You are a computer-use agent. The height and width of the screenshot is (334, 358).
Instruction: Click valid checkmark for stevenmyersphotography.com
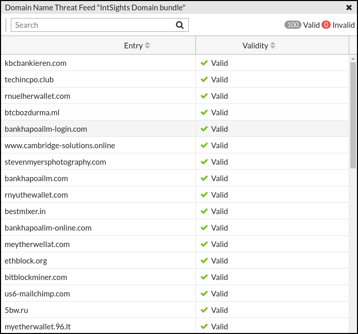[204, 162]
